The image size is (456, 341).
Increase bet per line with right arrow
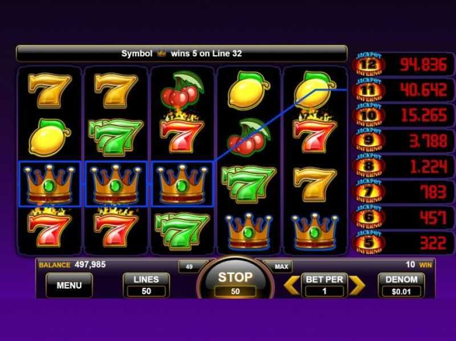(357, 286)
